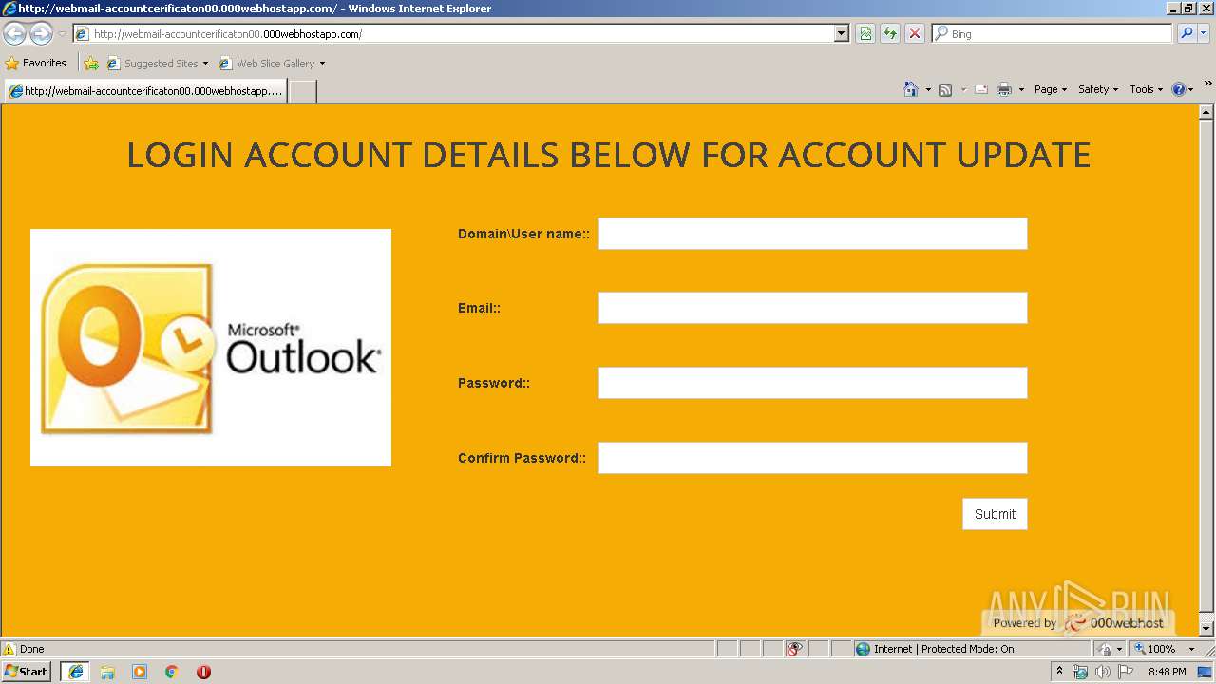The height and width of the screenshot is (684, 1216).
Task: Select the webmail-accountcerificaton00 tab
Action: [x=144, y=91]
